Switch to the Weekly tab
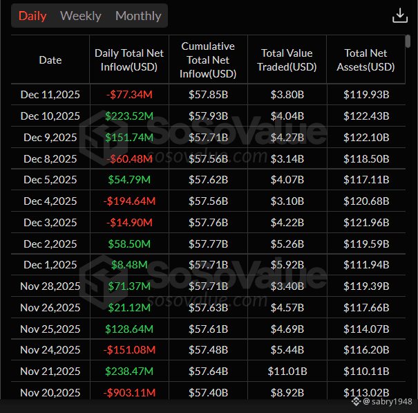 coord(81,16)
